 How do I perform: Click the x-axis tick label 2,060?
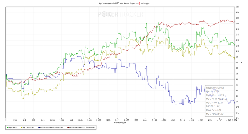click(x=98, y=120)
